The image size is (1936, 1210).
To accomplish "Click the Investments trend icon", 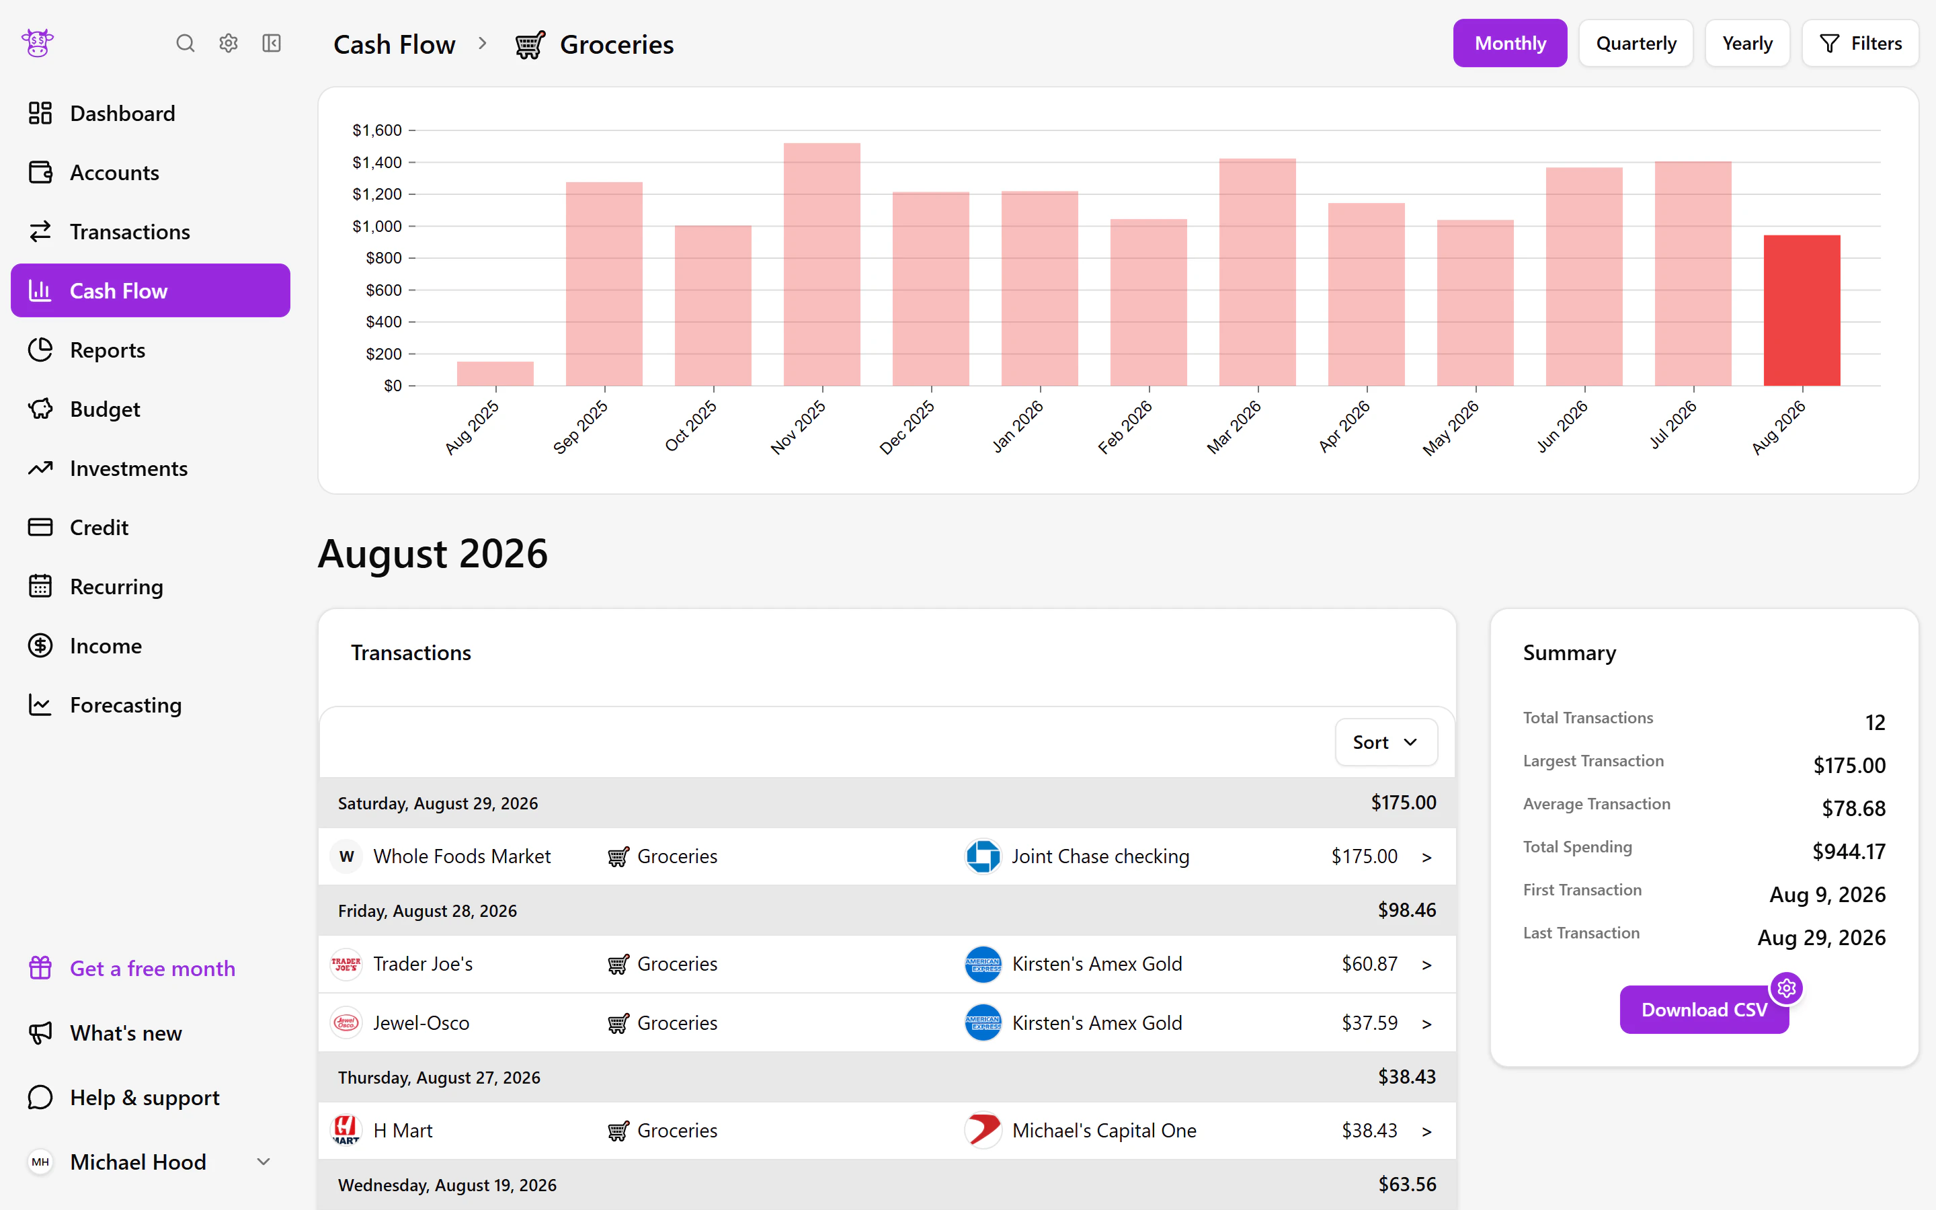I will click(x=40, y=468).
